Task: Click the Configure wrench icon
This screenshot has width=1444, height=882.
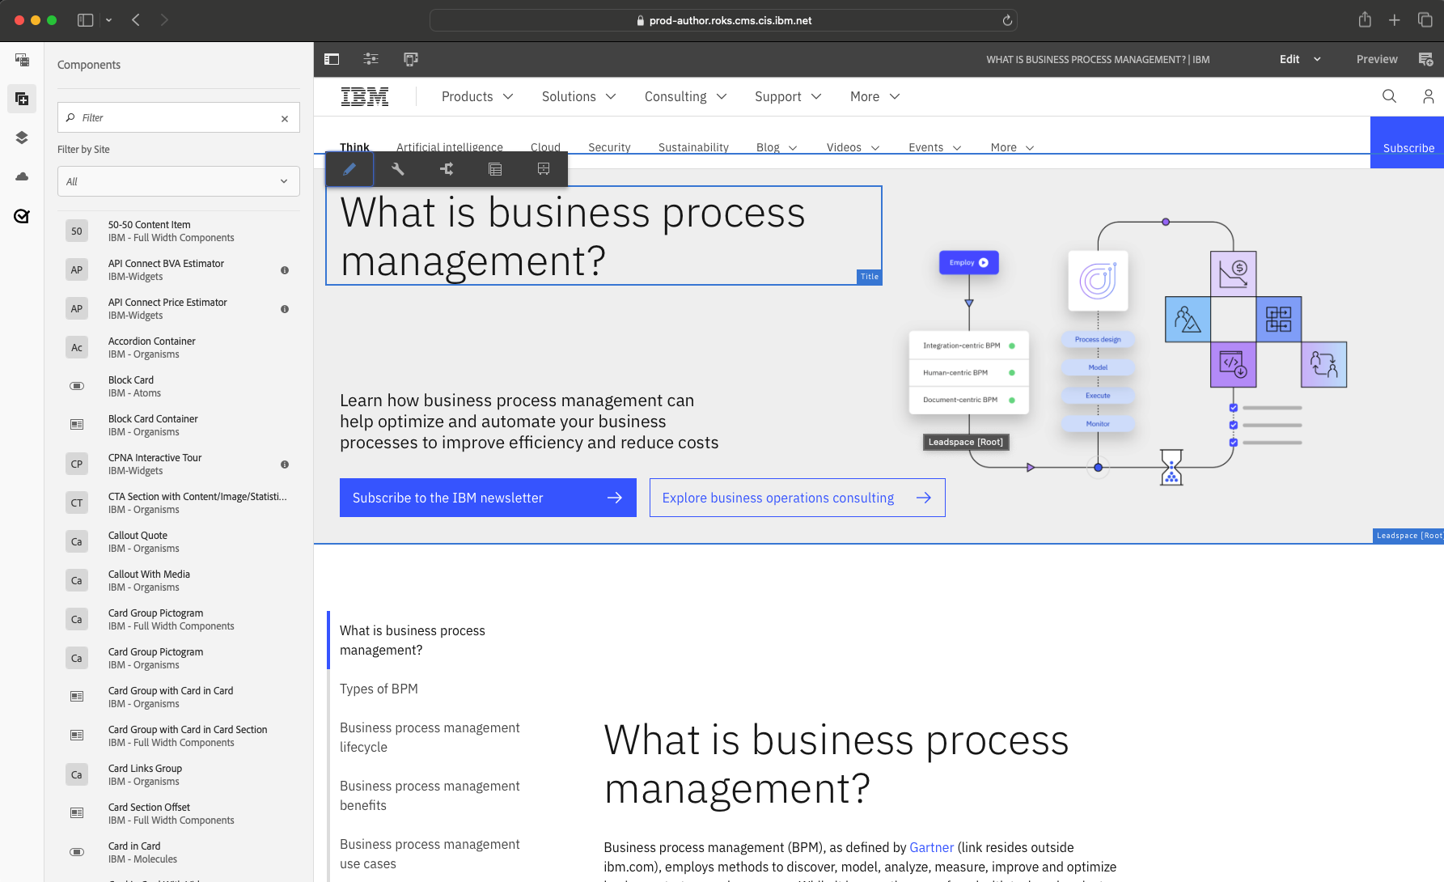Action: point(398,169)
